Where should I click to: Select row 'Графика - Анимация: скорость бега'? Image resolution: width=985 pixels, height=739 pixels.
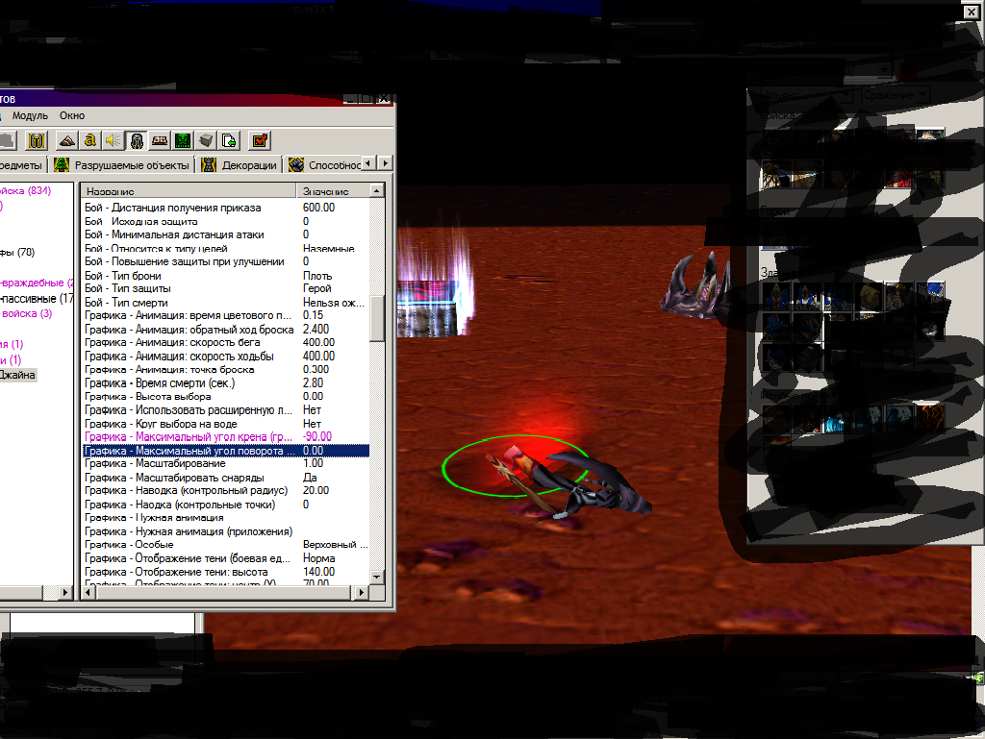pos(226,342)
